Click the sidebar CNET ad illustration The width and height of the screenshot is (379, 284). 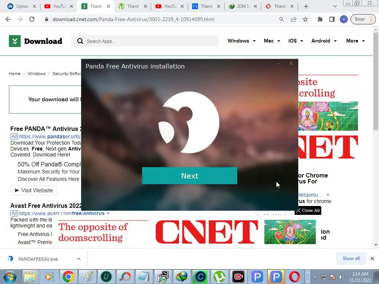328,116
